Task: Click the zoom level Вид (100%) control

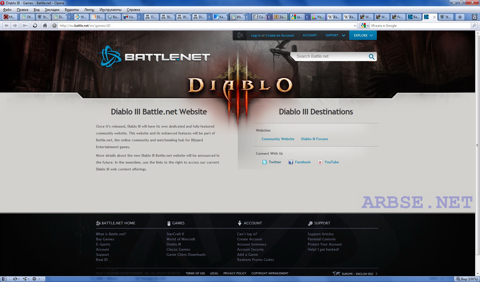Action: [x=467, y=279]
